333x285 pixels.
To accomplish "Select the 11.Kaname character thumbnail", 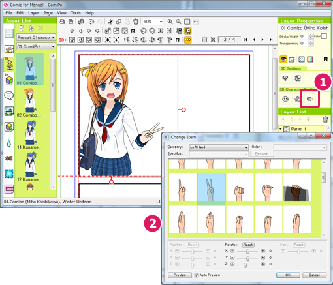I will point(29,135).
